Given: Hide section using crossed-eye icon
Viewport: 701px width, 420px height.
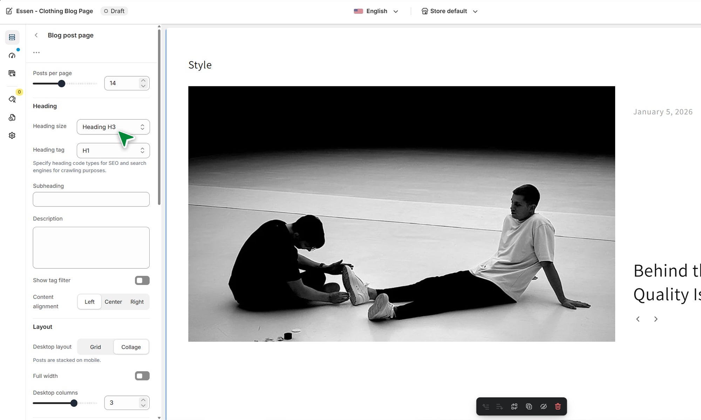Looking at the screenshot, I should point(543,406).
